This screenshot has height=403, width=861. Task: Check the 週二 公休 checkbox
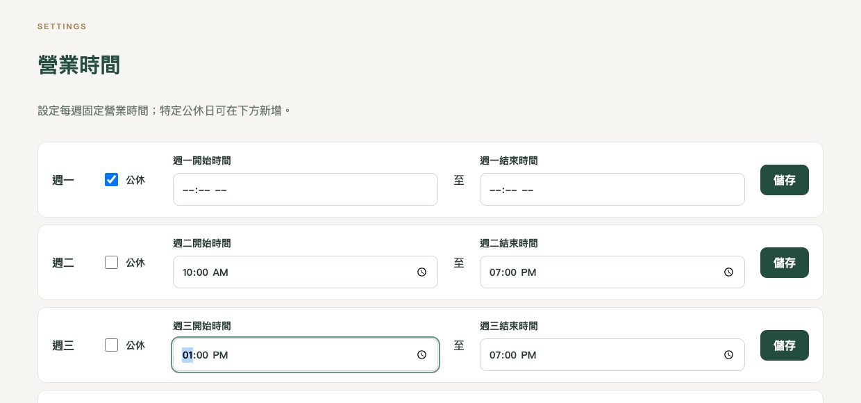tap(111, 263)
